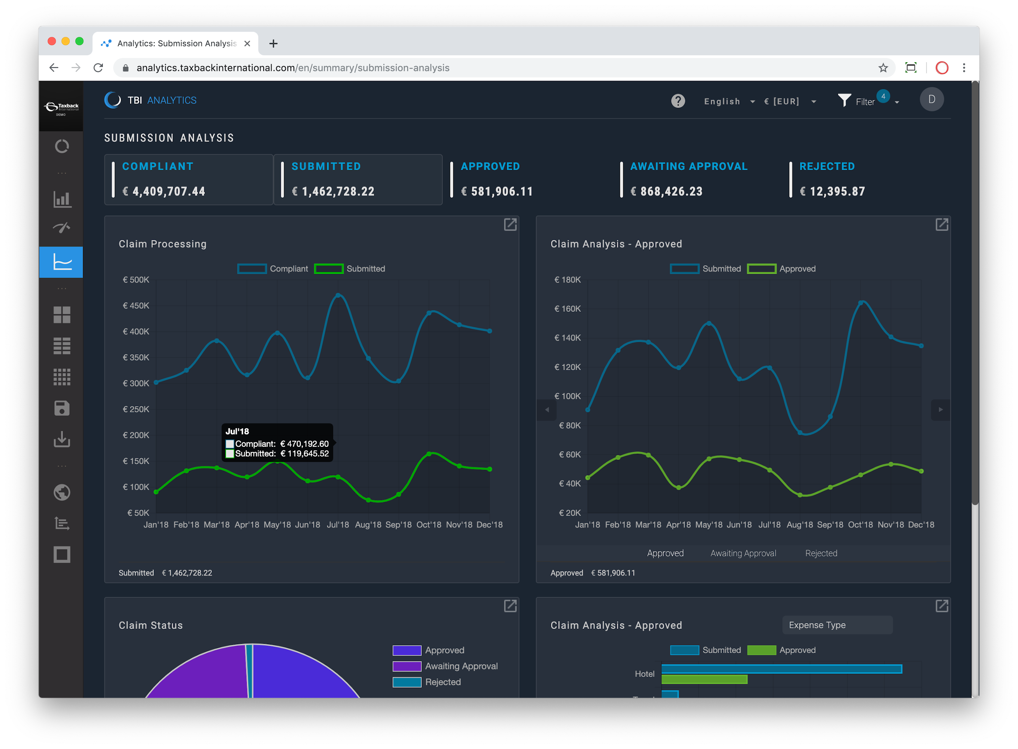Expand the Claim Processing chart
The width and height of the screenshot is (1018, 749).
[x=510, y=225]
